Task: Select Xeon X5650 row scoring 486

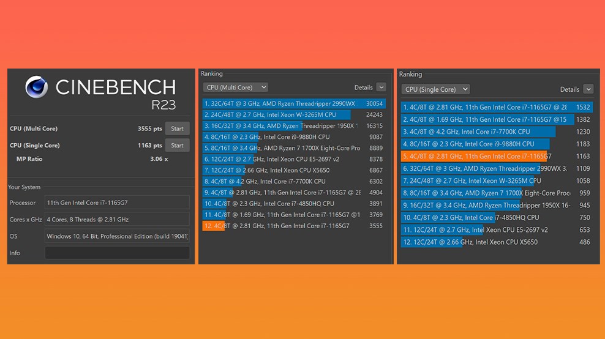Action: point(497,242)
